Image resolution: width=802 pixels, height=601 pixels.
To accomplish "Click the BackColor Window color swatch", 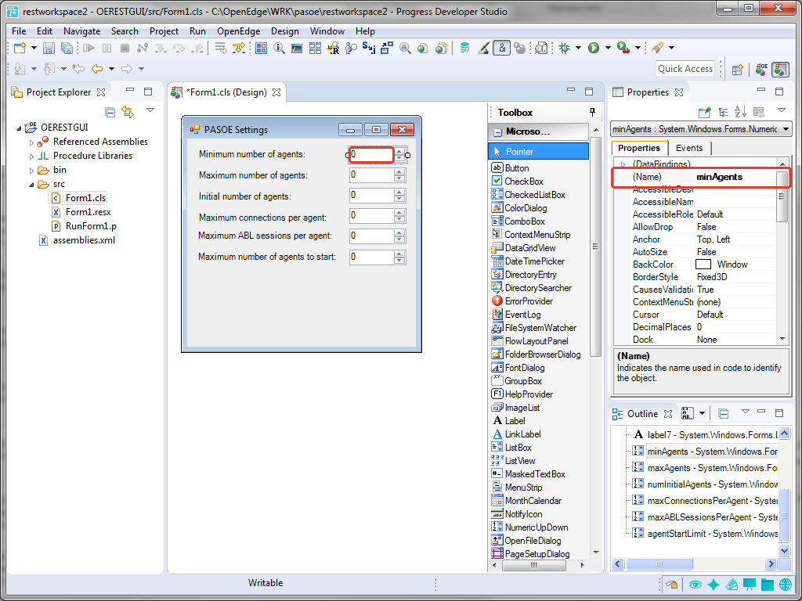I will [703, 265].
